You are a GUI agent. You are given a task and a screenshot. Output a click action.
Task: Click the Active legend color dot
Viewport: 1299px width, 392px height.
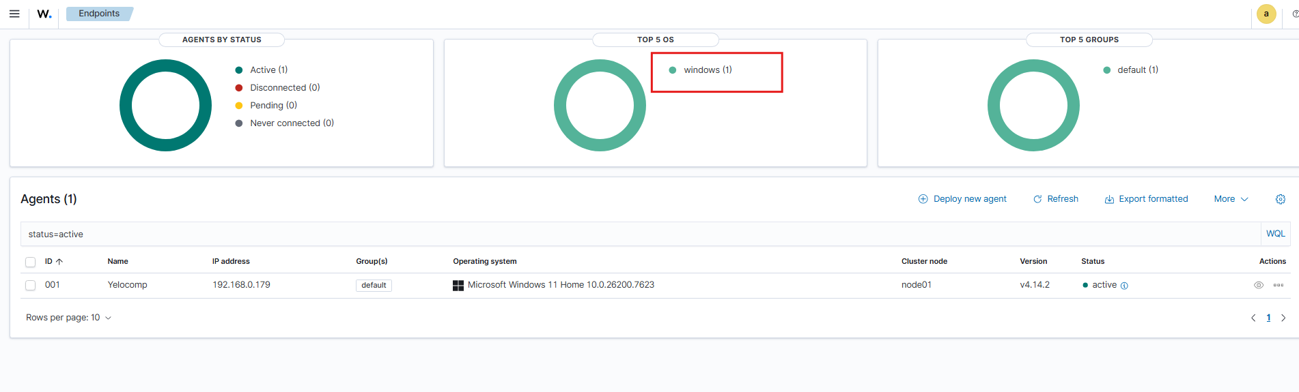tap(239, 70)
